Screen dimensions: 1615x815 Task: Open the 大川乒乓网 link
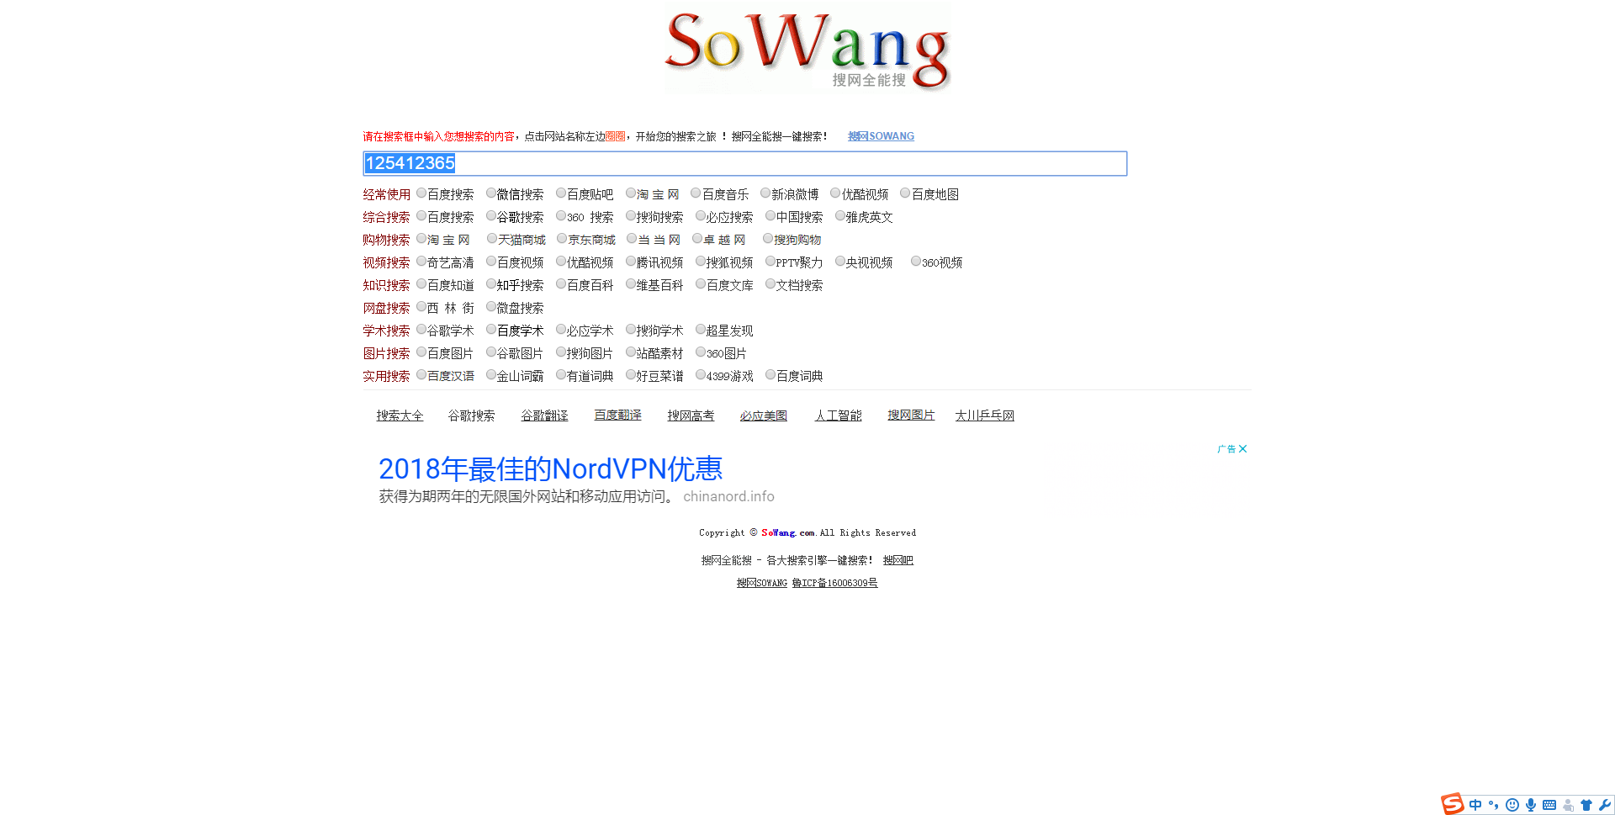coord(984,415)
